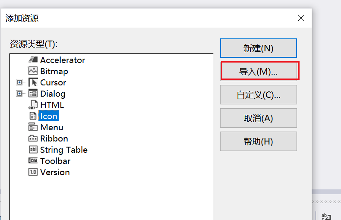Select the Accelerator resource icon
Viewport: 341px width, 220px height.
click(x=33, y=60)
